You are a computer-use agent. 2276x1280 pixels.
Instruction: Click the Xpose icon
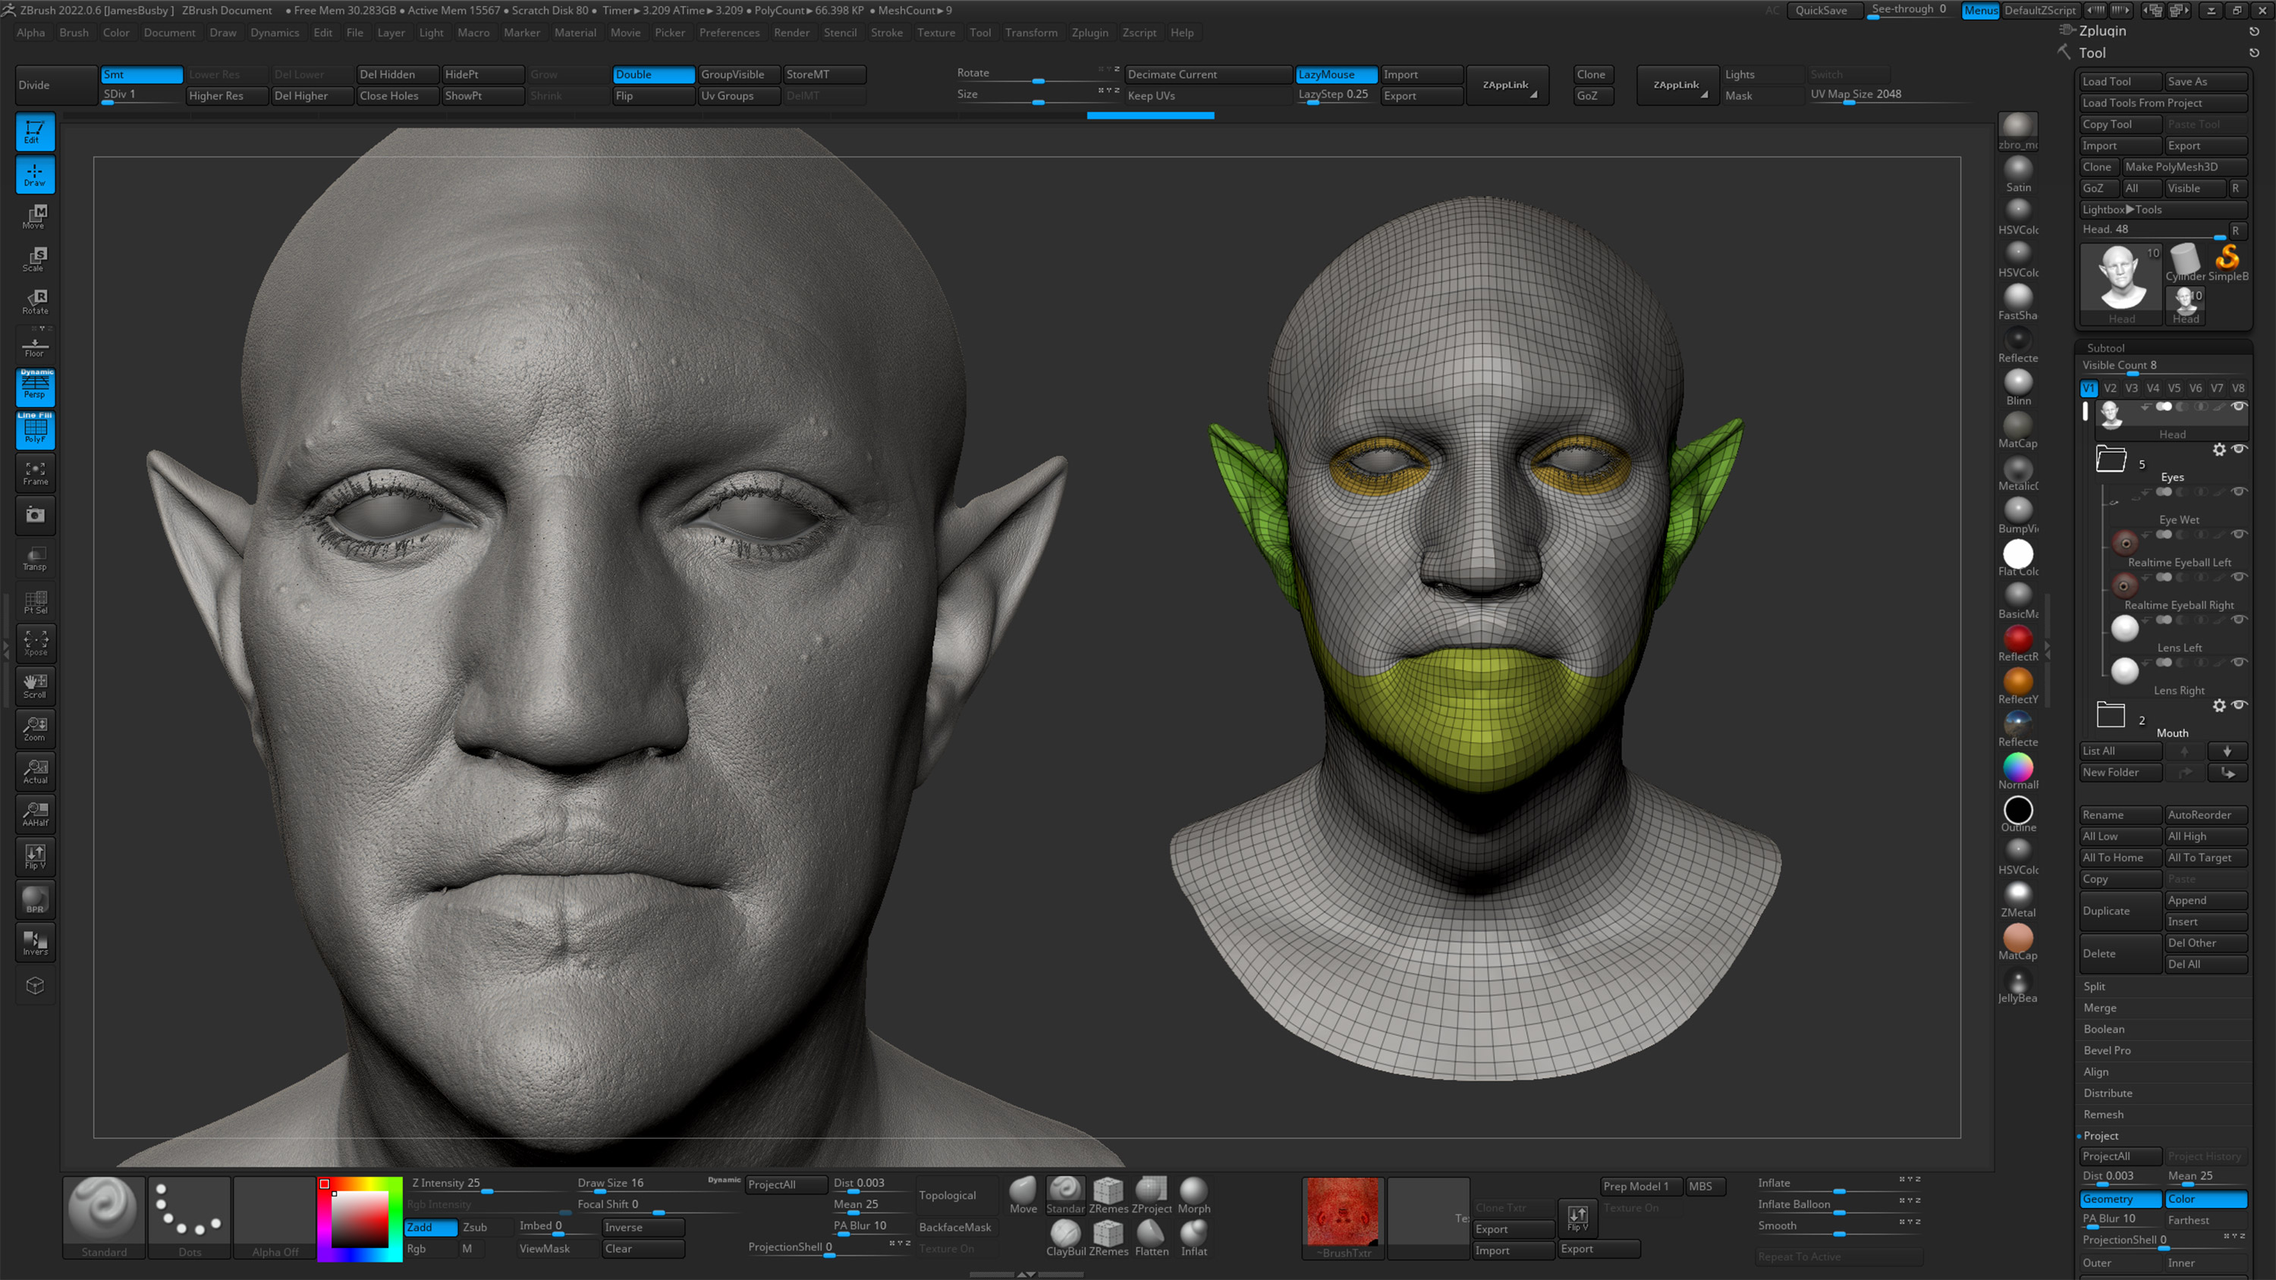[36, 642]
